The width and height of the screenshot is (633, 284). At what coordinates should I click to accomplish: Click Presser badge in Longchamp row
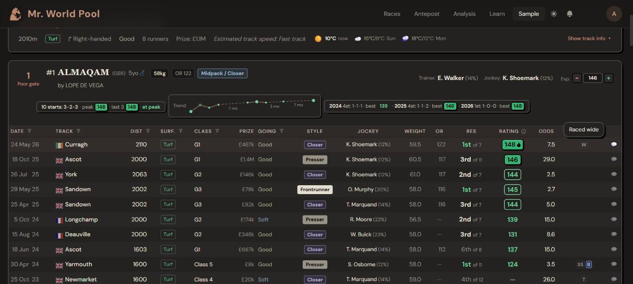coord(315,219)
